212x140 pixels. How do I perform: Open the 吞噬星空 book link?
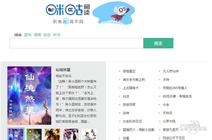point(129,71)
